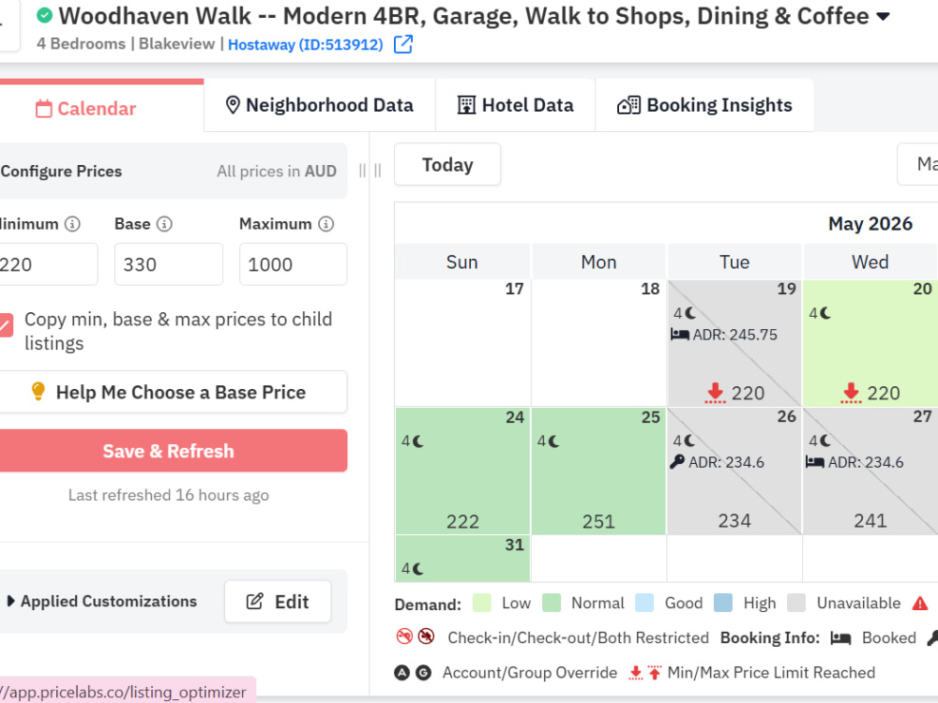
Task: Click the May 2026 month heading
Action: pyautogui.click(x=870, y=224)
